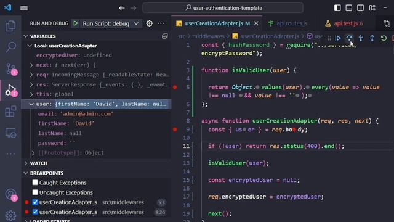The width and height of the screenshot is (394, 222).
Task: Collapse all variables icon
Action: click(x=164, y=36)
